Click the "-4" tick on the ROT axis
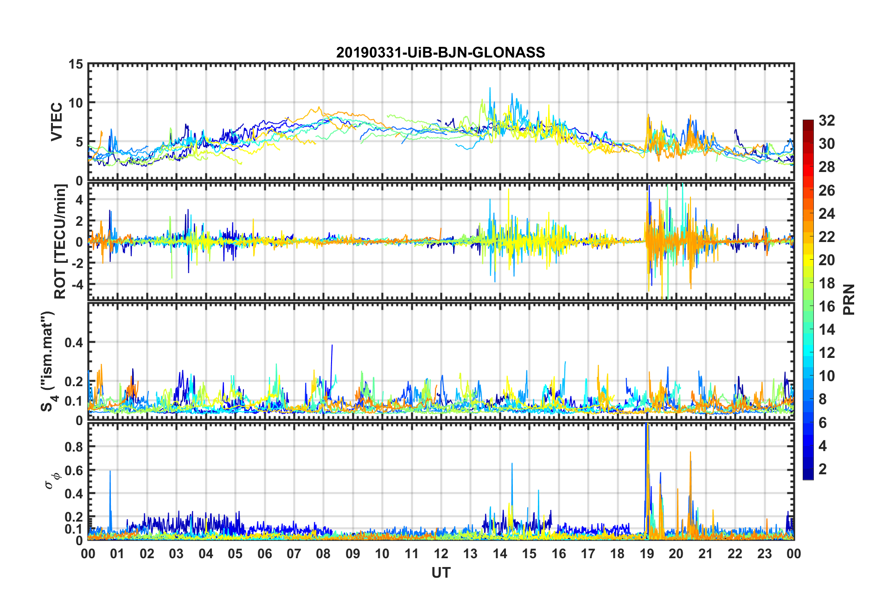The width and height of the screenshot is (882, 599). [77, 284]
